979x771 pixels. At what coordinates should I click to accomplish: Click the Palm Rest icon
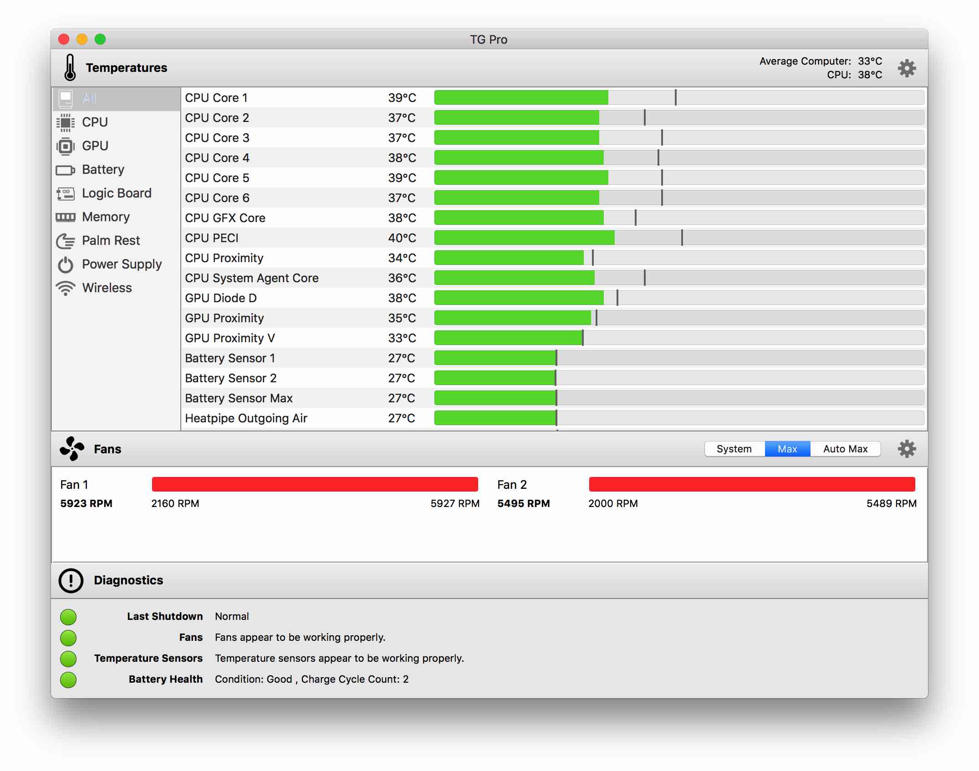(66, 241)
